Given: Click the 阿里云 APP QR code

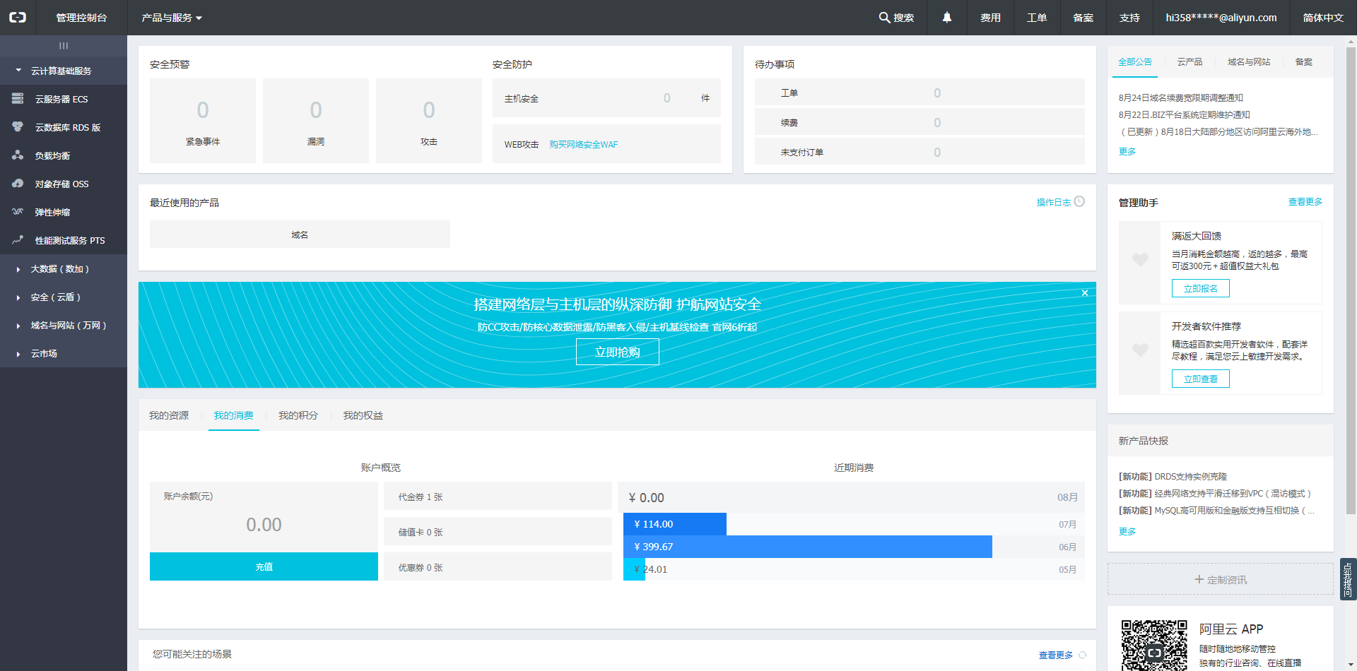Looking at the screenshot, I should 1154,645.
